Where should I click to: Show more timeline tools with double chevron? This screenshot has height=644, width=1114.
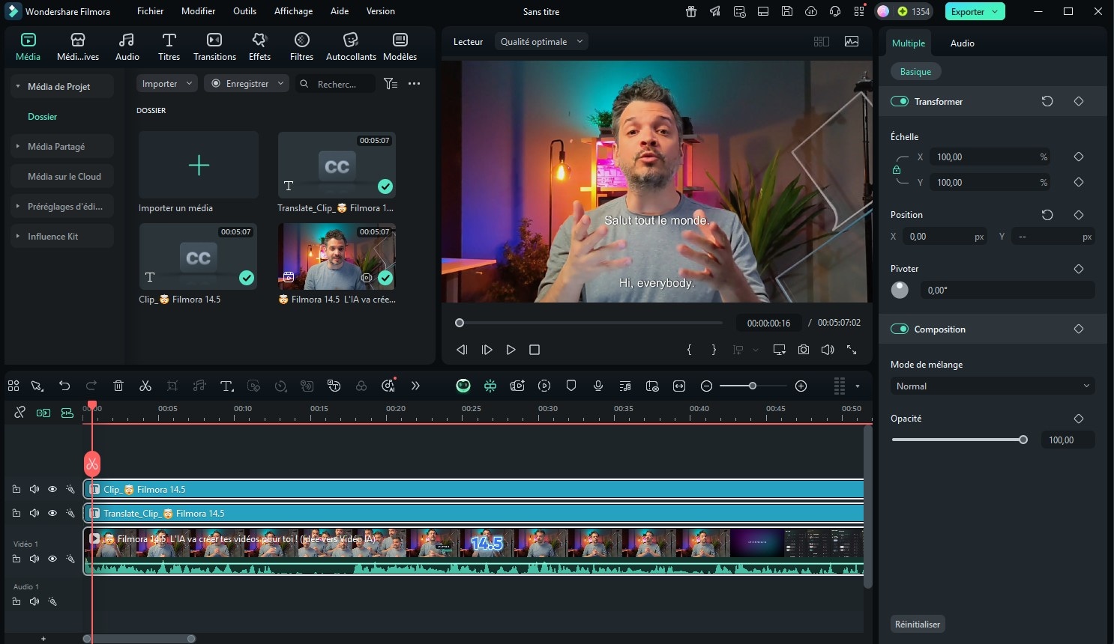(x=415, y=386)
